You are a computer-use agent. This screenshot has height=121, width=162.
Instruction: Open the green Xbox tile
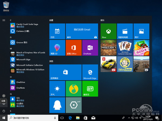pos(109,31)
